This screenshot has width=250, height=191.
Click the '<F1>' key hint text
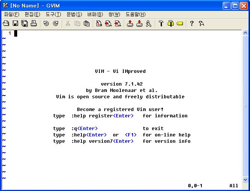[x=131, y=135]
